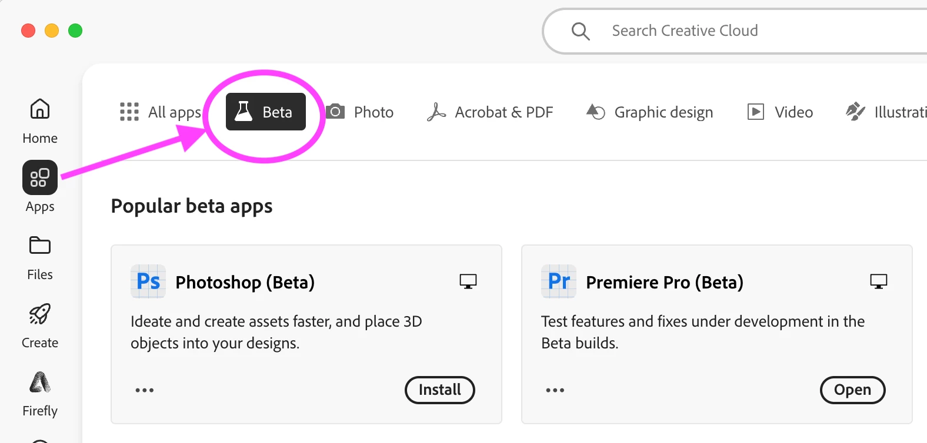Install Photoshop (Beta)

click(440, 390)
